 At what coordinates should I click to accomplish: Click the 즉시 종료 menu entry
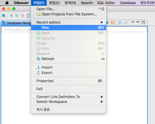[x=69, y=109]
